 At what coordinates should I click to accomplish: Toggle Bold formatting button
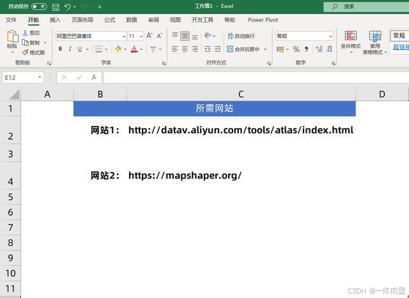(x=60, y=49)
